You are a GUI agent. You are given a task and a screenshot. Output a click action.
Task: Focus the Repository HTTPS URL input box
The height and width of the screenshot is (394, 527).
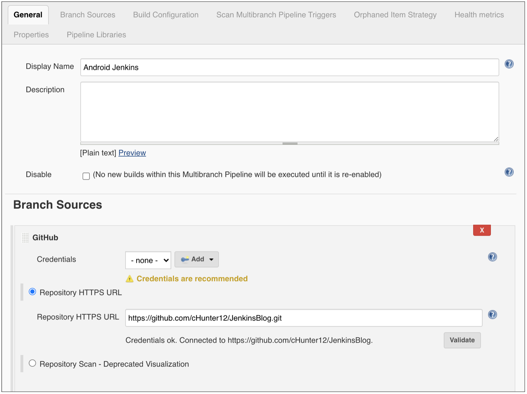[x=303, y=318]
